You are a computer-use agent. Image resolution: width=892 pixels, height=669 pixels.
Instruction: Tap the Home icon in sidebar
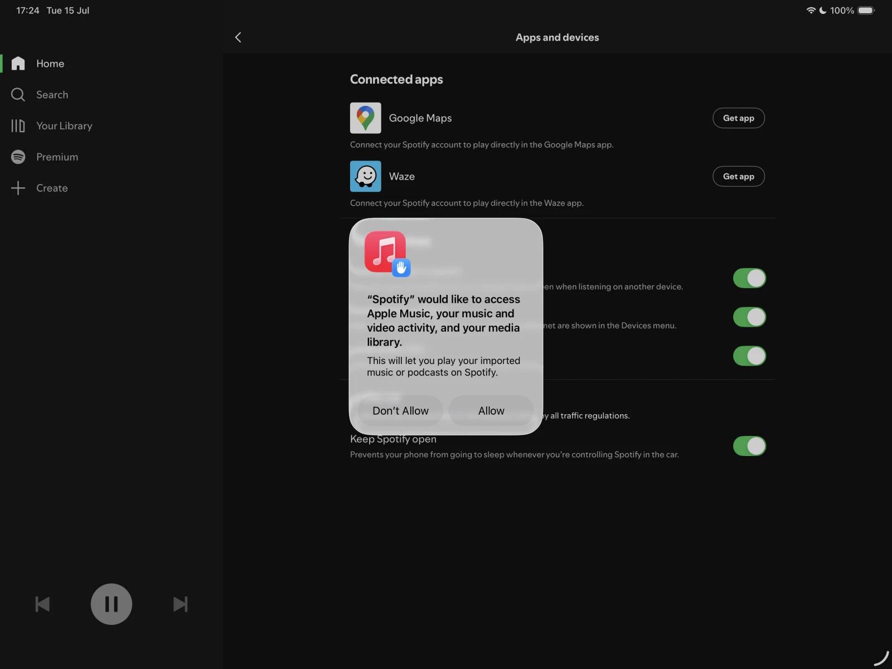click(18, 64)
